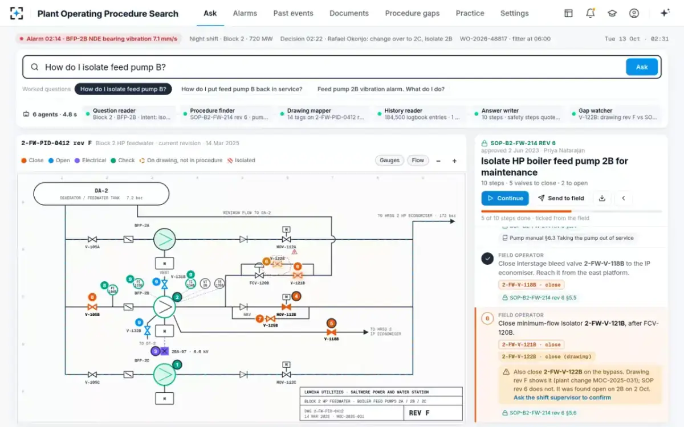The image size is (684, 427).
Task: Open the BFP-2B vibration alarm banner
Action: [99, 39]
